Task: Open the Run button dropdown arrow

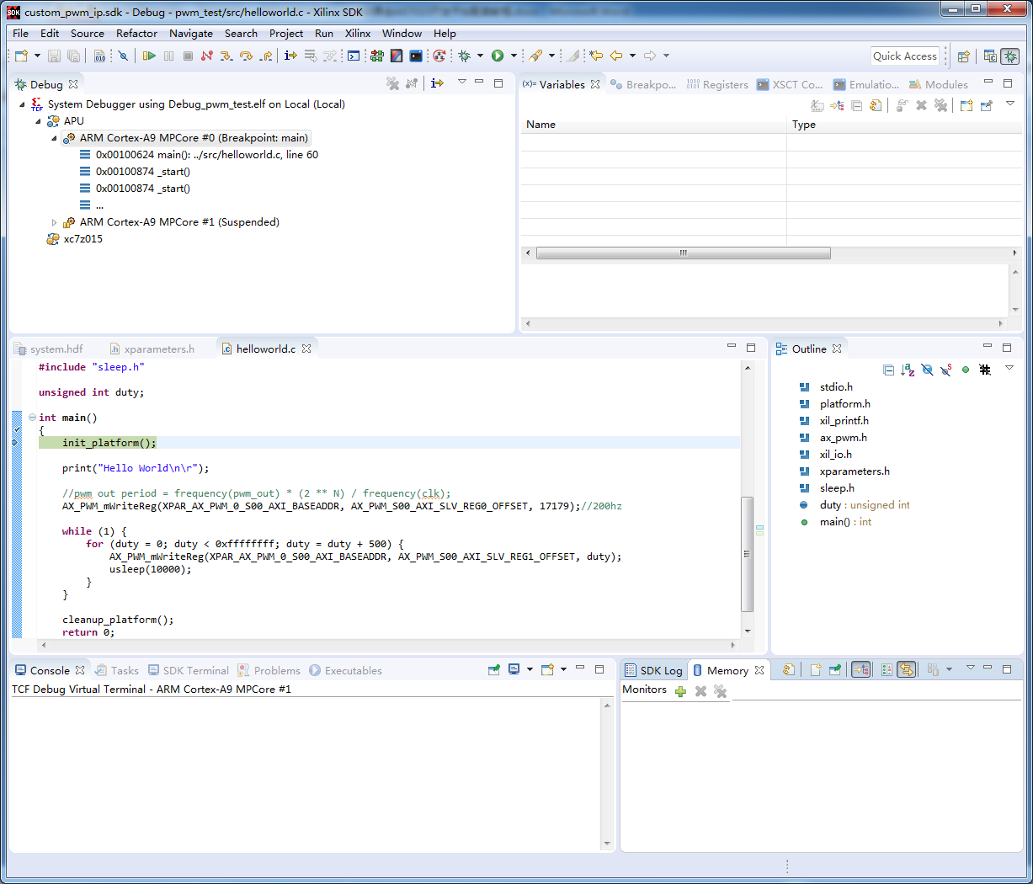Action: [x=514, y=56]
